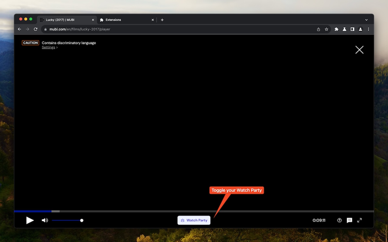Enter fullscreen with the expand arrows icon
The height and width of the screenshot is (242, 388).
pyautogui.click(x=360, y=220)
